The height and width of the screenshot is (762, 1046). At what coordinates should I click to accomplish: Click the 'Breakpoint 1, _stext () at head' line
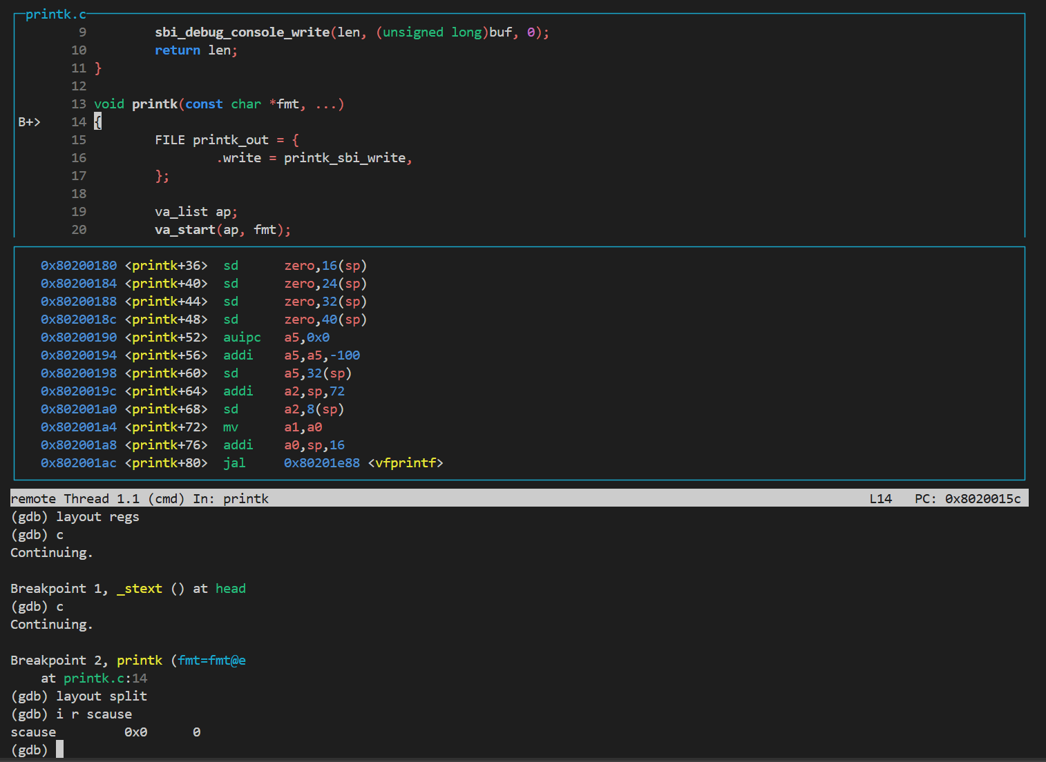click(x=129, y=589)
